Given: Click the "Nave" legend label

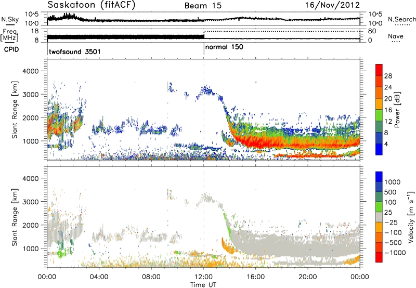Looking at the screenshot, I should tap(395, 36).
